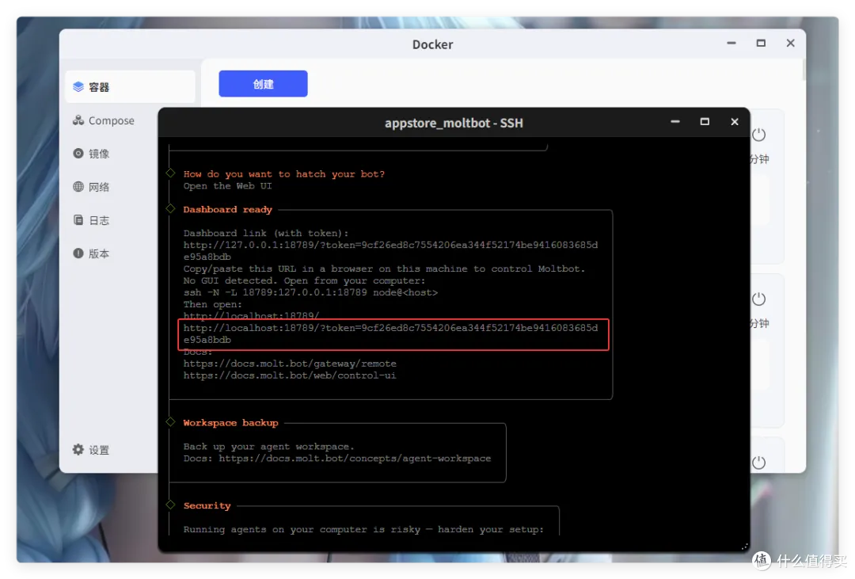Close the Docker window
This screenshot has width=855, height=579.
click(790, 43)
